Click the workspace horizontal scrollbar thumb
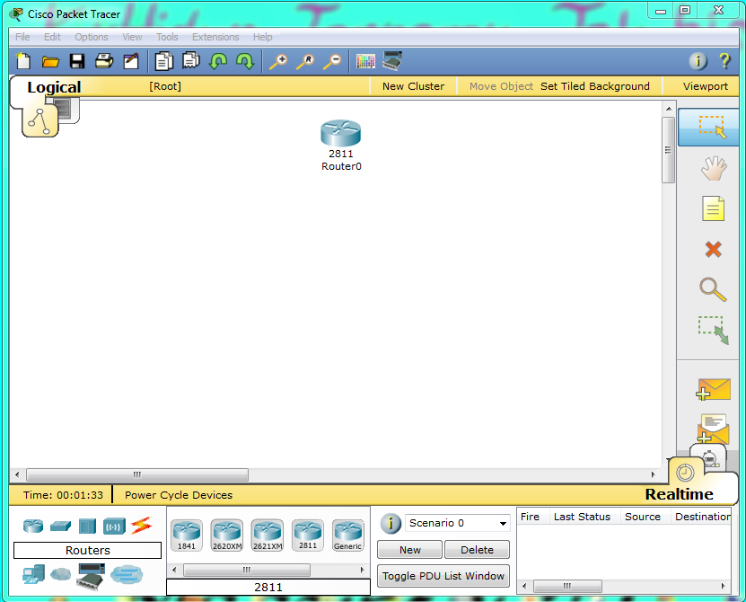The image size is (746, 602). pyautogui.click(x=137, y=474)
